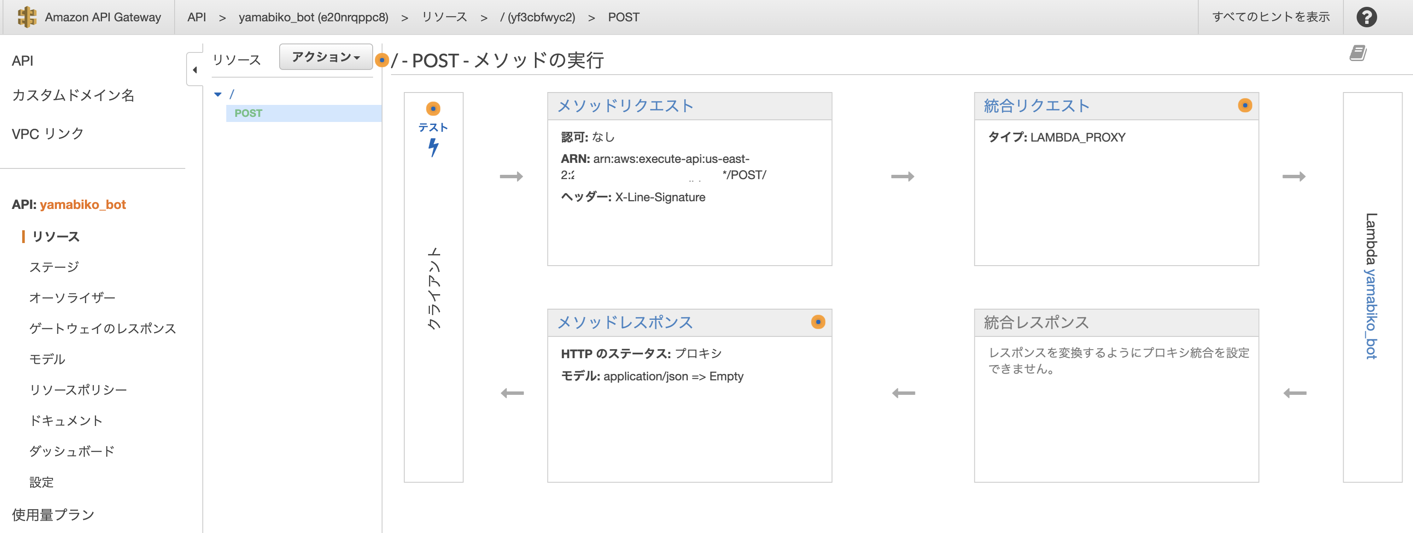The width and height of the screenshot is (1413, 533).
Task: Click hint dot in メソッドレスポンス header
Action: (818, 322)
